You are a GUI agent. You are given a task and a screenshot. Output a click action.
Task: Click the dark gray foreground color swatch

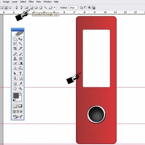[x=16, y=95]
